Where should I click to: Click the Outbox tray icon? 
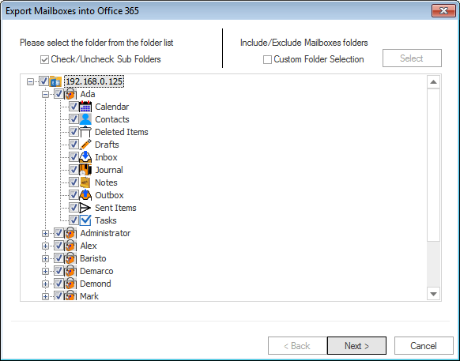(x=85, y=195)
